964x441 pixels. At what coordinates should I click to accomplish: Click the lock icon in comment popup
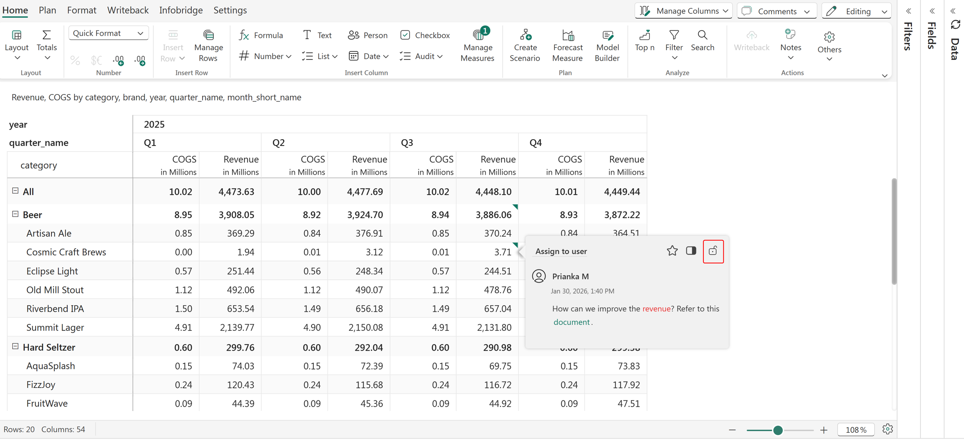pyautogui.click(x=713, y=251)
